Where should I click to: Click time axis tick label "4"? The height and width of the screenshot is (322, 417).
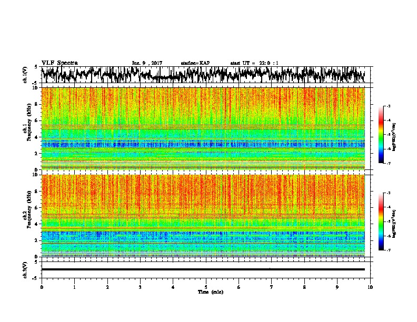pos(173,287)
